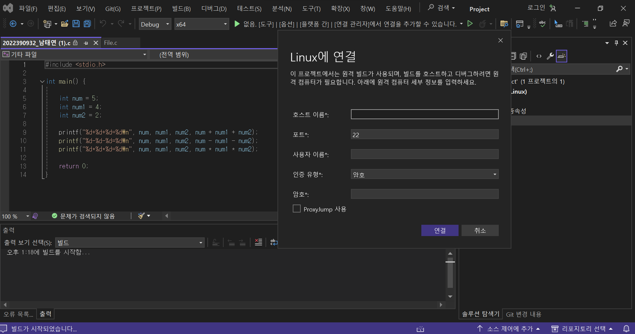Click the 사용자 이름 input field
The image size is (635, 334).
pyautogui.click(x=425, y=154)
